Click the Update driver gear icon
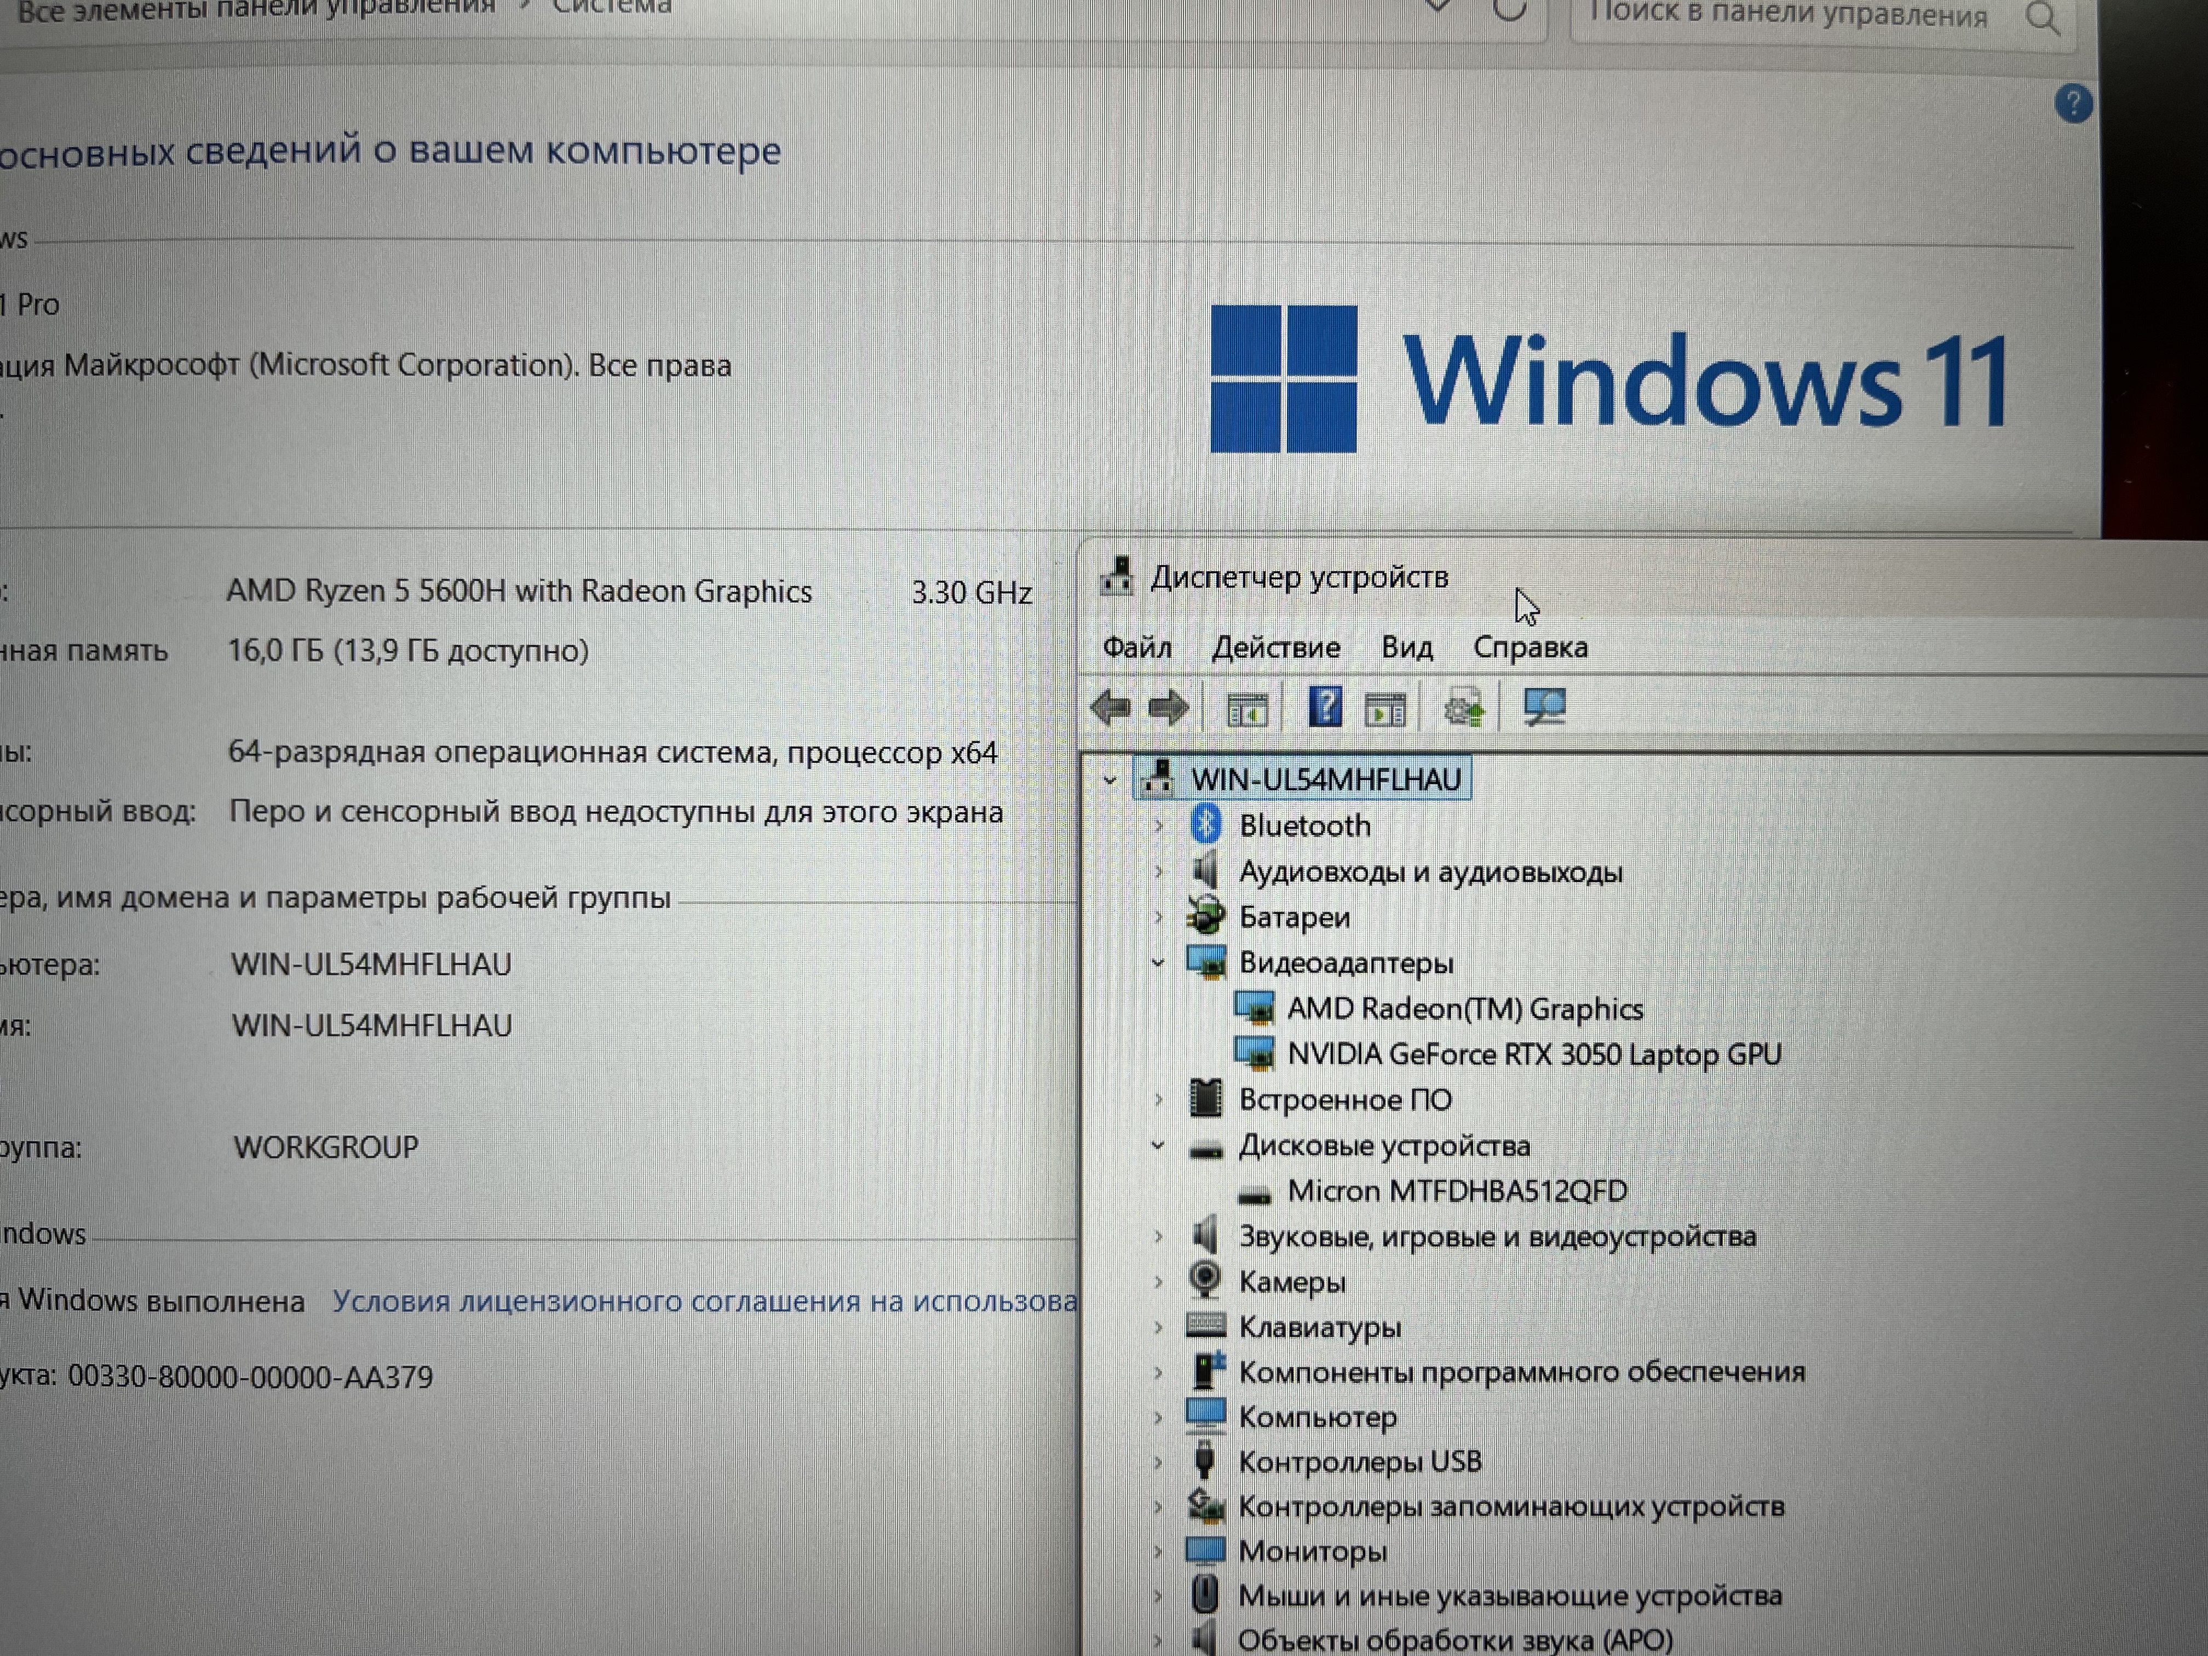The image size is (2208, 1656). (x=1464, y=710)
